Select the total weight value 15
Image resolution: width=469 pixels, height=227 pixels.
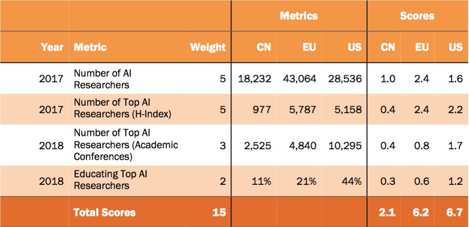coord(218,212)
